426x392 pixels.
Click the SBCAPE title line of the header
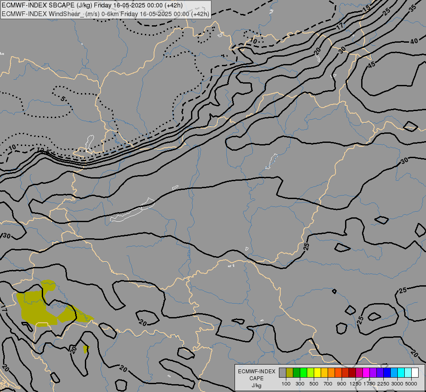coord(92,5)
